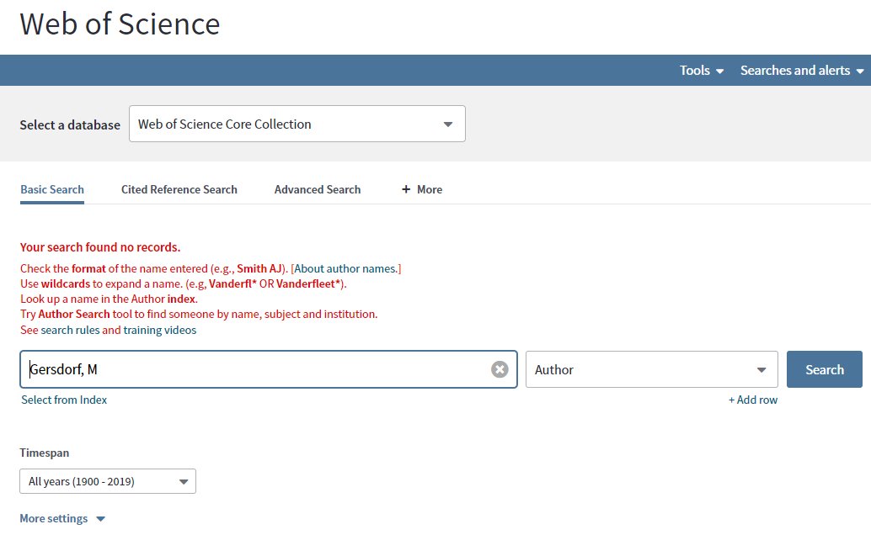Open the search rules link
The width and height of the screenshot is (871, 535).
[x=70, y=331]
